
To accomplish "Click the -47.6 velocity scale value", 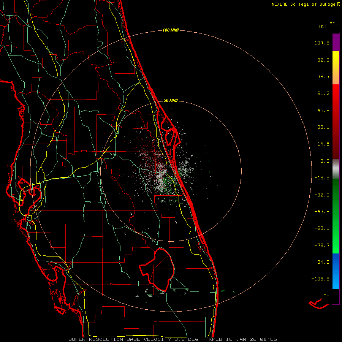I will tap(322, 212).
